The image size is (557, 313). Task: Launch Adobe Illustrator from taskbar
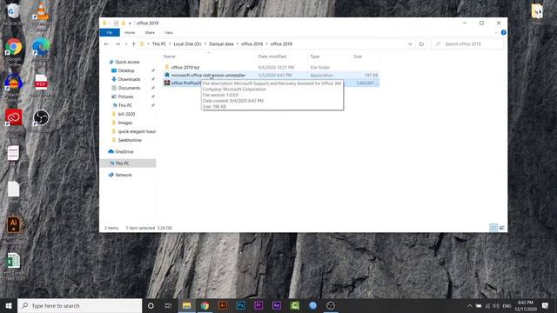point(223,305)
